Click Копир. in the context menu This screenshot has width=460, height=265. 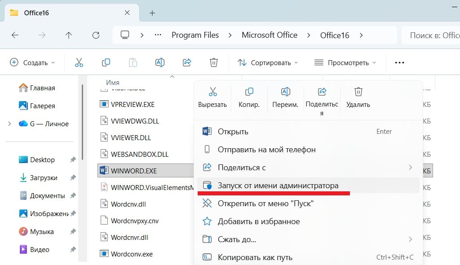pos(249,98)
